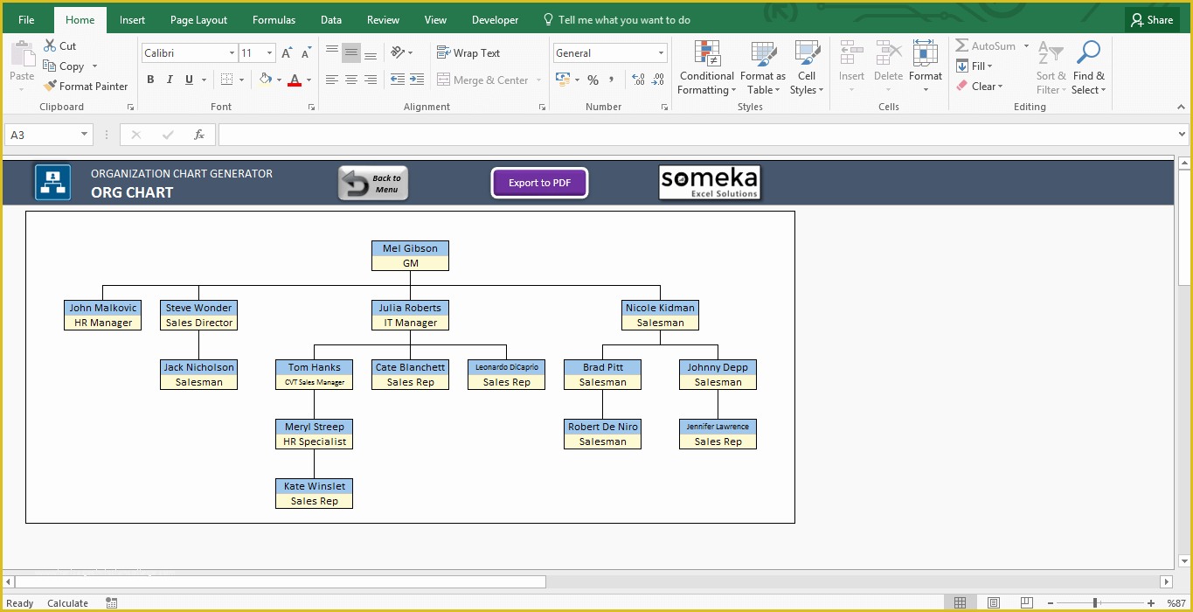Click the Copy icon
The image size is (1193, 612).
(x=49, y=66)
